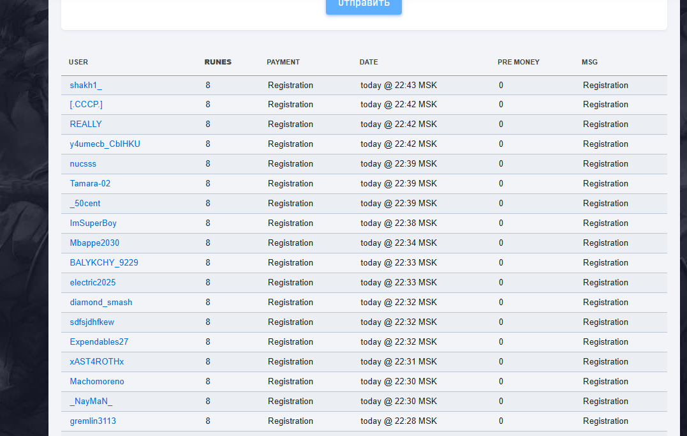Click the DATE column header
This screenshot has height=436, width=687.
(369, 62)
